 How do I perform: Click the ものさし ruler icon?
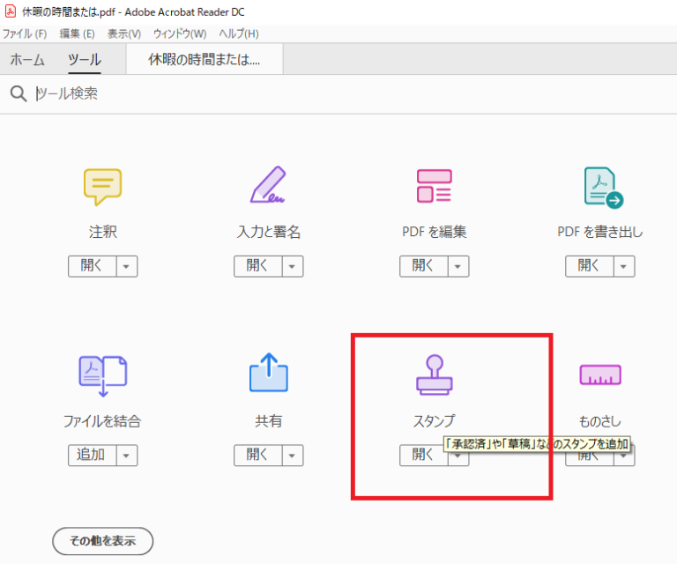pos(600,375)
